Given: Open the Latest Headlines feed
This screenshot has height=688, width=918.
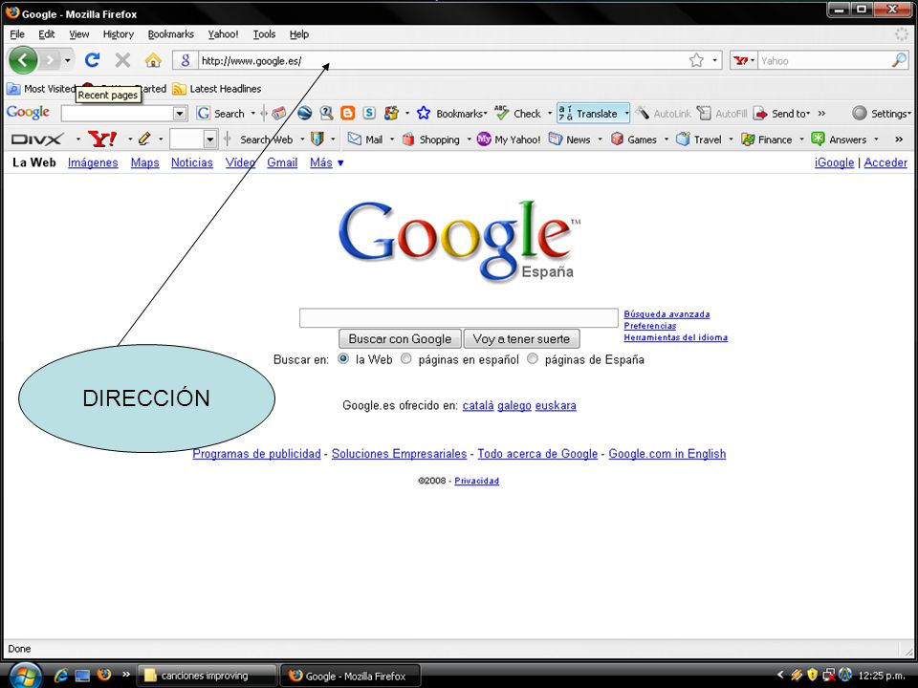Looking at the screenshot, I should click(x=217, y=88).
